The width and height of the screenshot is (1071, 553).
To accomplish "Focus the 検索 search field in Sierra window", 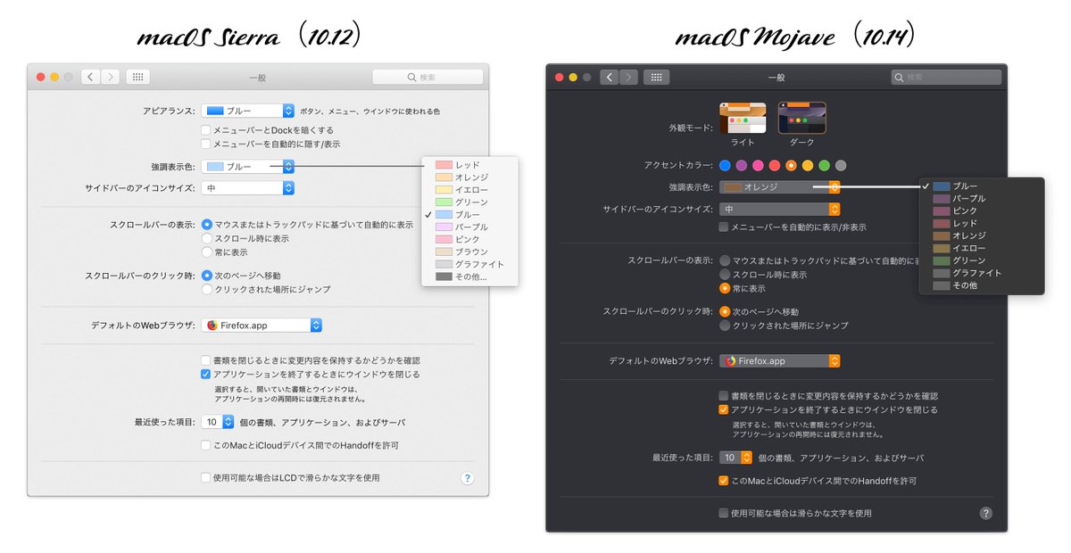I will [x=428, y=78].
